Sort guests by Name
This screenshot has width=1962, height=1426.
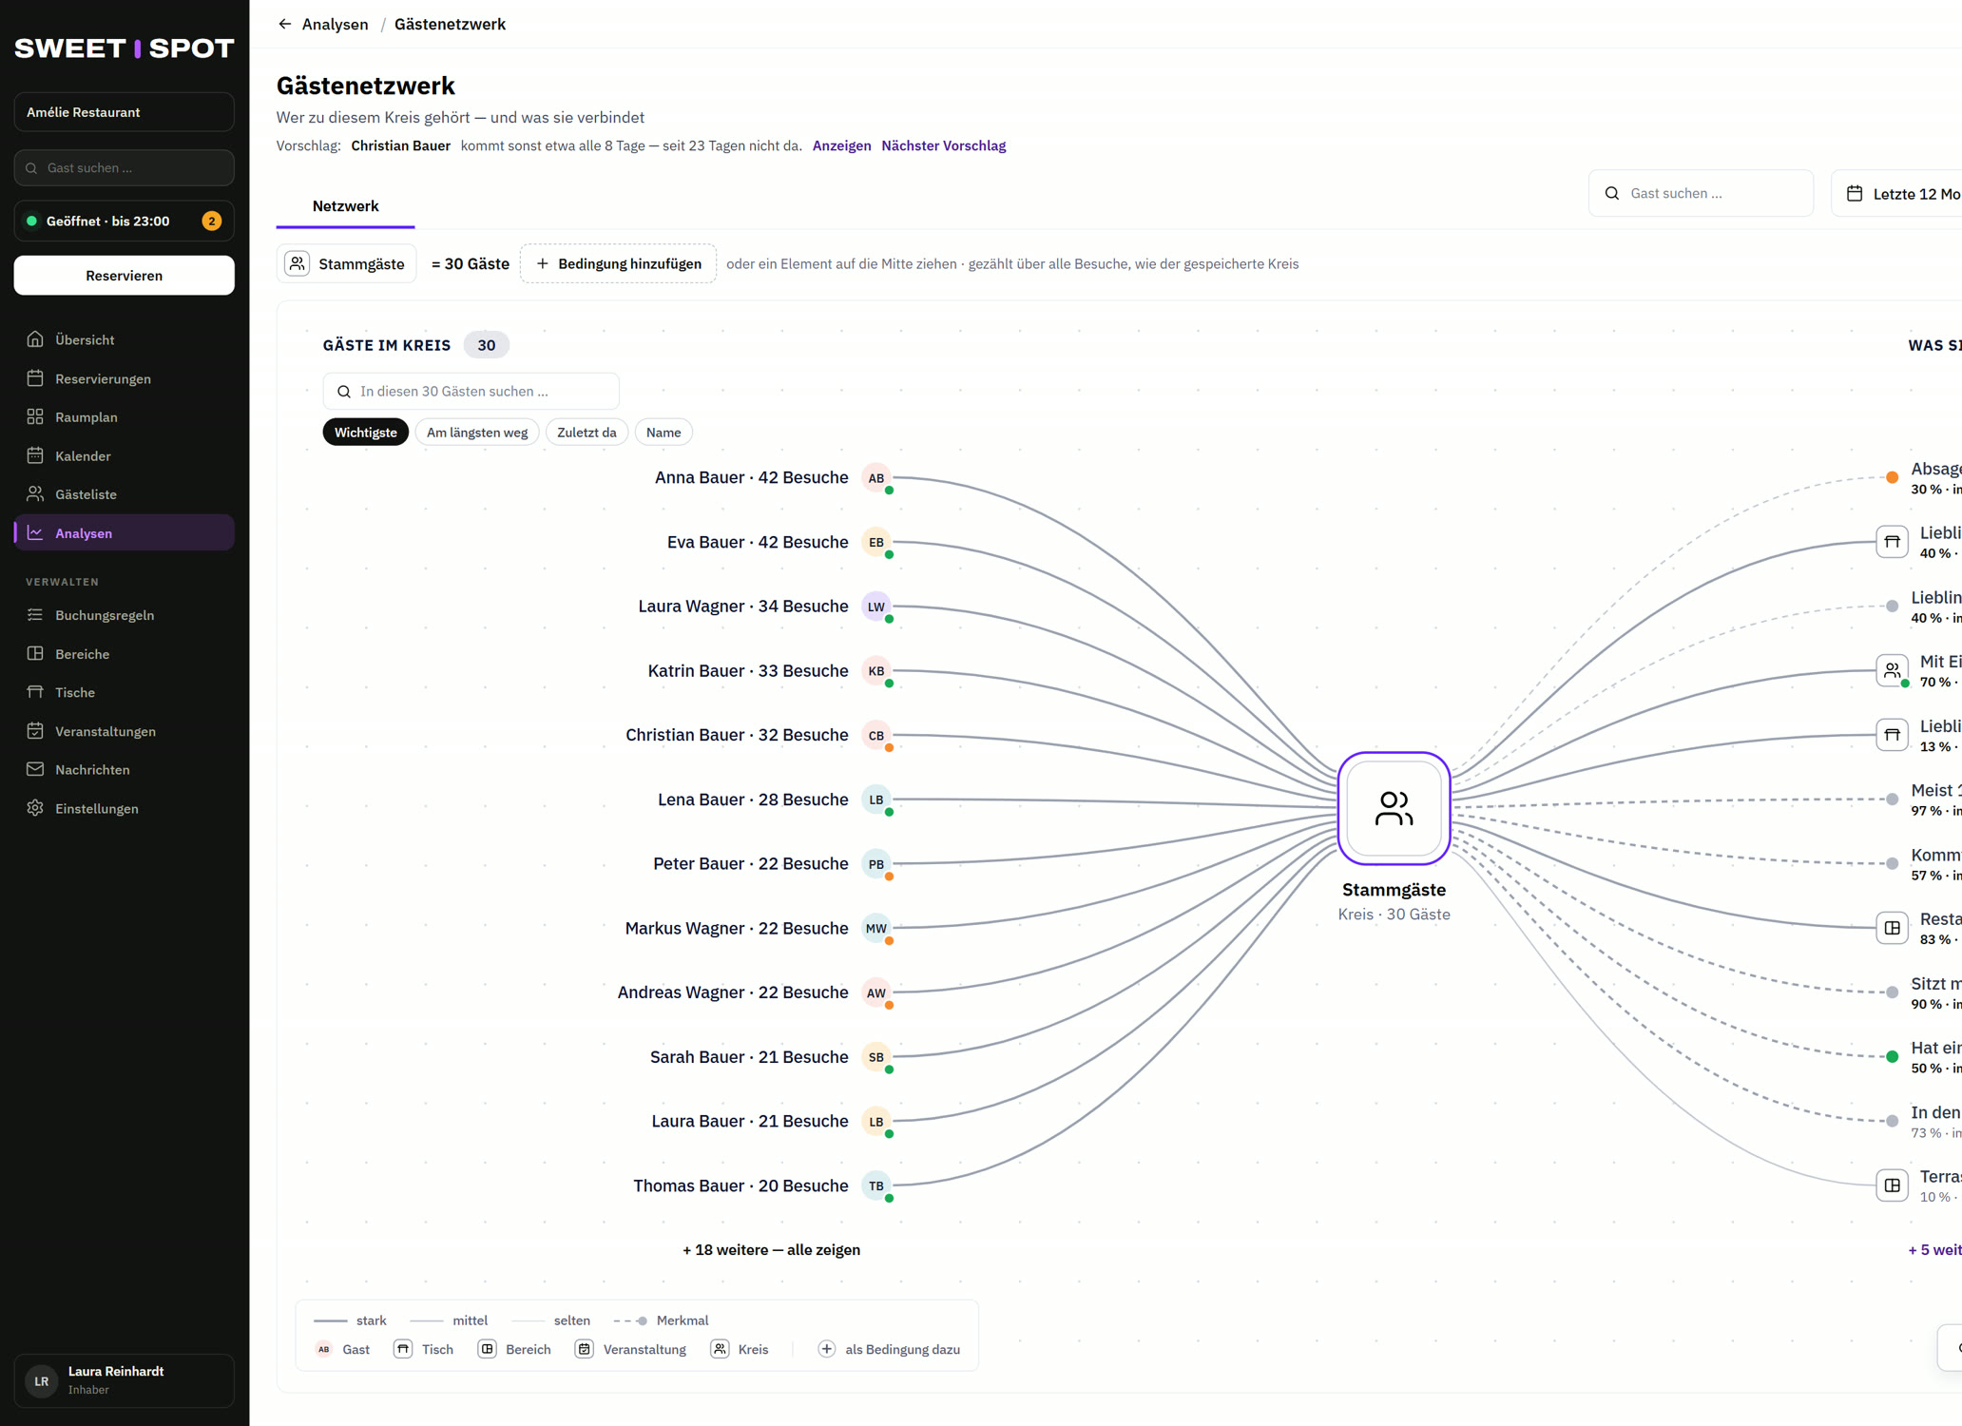tap(664, 433)
